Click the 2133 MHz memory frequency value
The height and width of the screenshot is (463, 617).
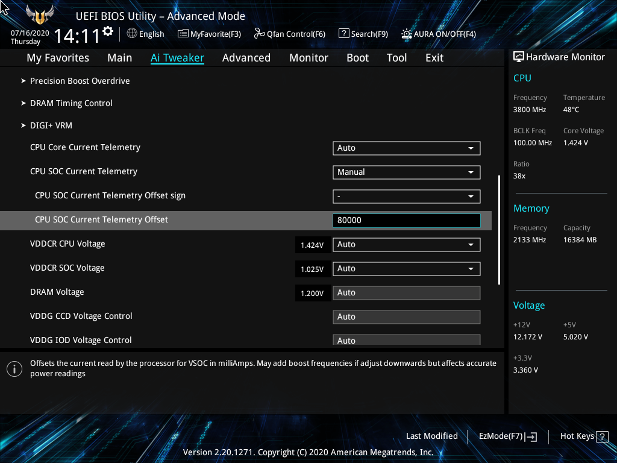pos(530,240)
